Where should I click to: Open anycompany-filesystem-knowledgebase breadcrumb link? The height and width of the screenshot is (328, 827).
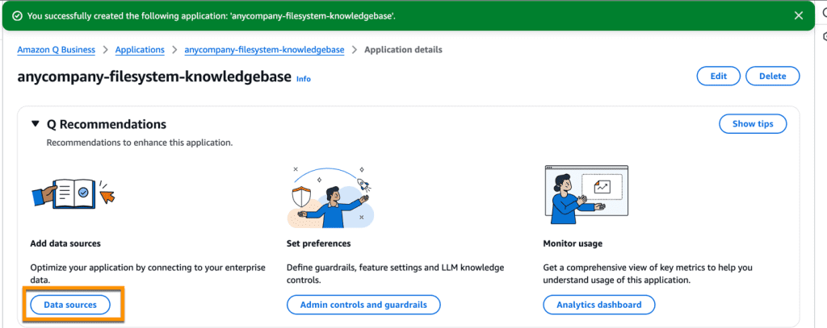pos(264,50)
